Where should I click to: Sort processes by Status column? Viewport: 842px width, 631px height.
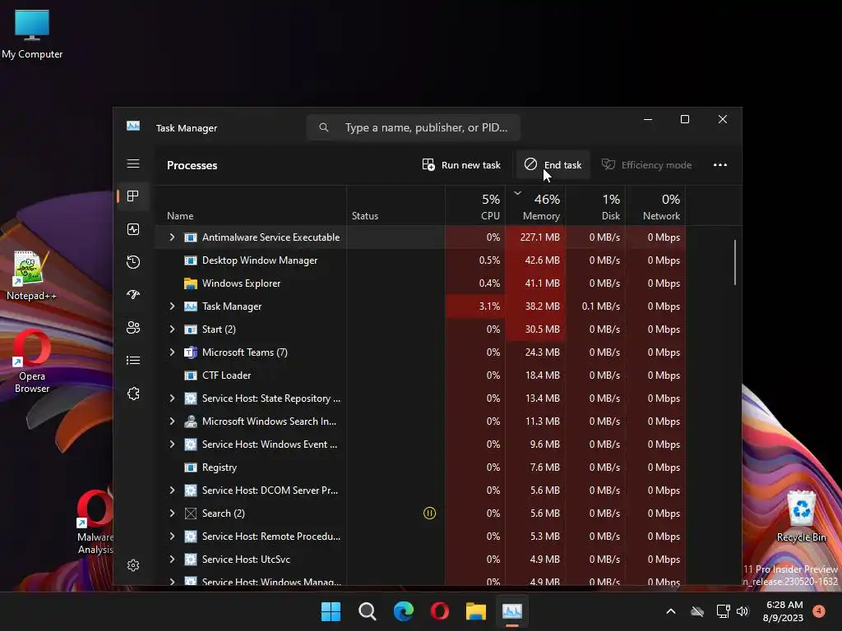click(396, 206)
